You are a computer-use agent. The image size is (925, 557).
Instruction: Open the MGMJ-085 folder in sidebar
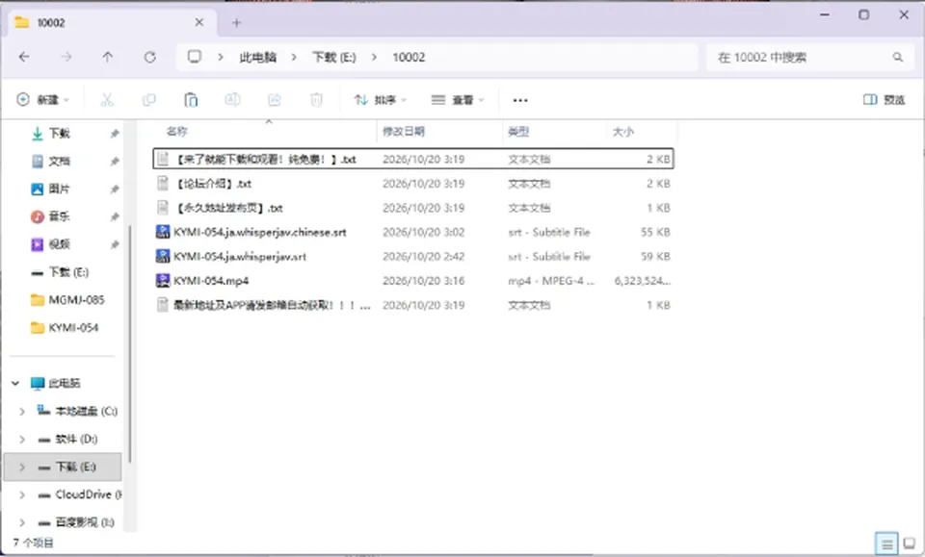[x=66, y=300]
